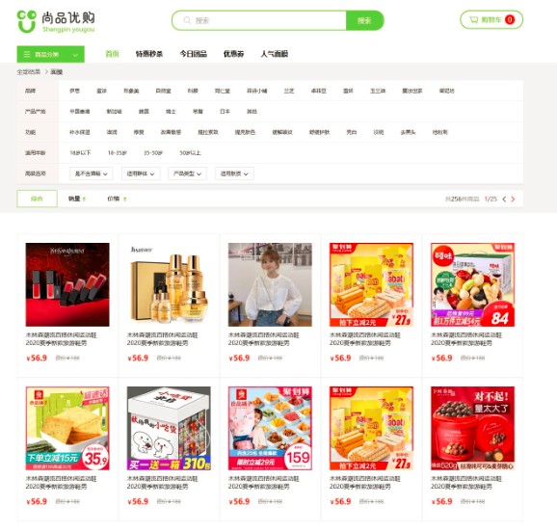557x532 pixels.
Task: Open the 产品类型 dropdown
Action: 187,173
